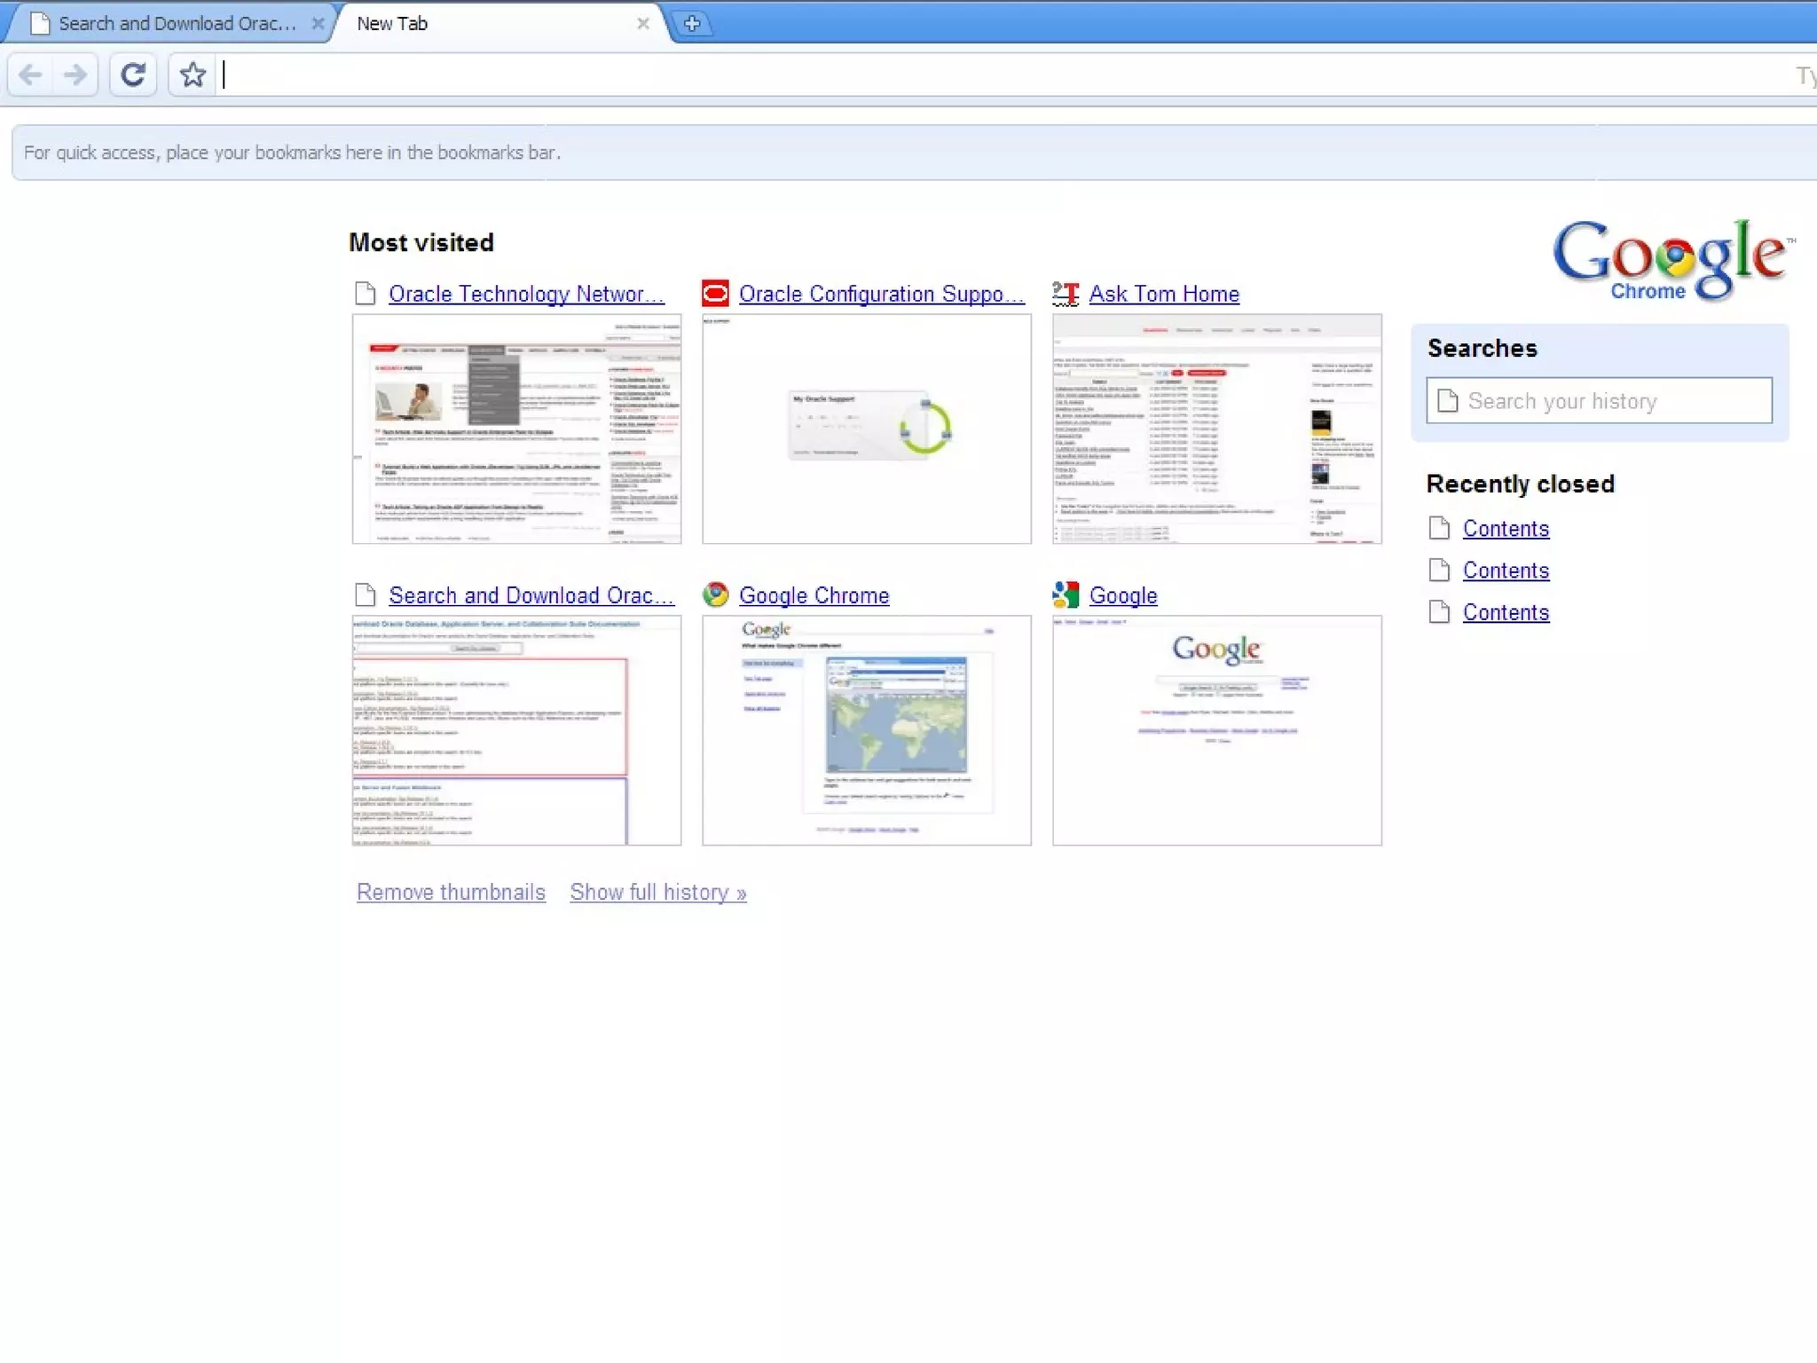Open first Contents recently closed link
The width and height of the screenshot is (1817, 1363).
point(1506,528)
